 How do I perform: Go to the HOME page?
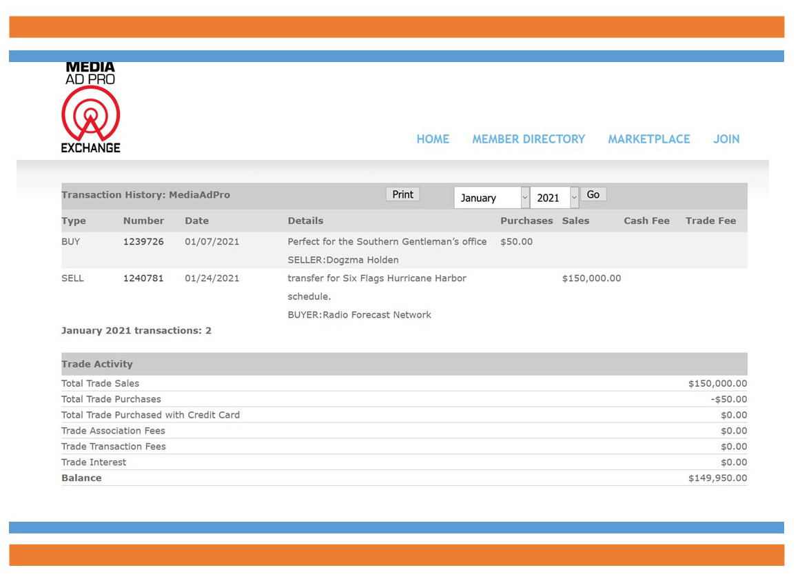(x=433, y=139)
